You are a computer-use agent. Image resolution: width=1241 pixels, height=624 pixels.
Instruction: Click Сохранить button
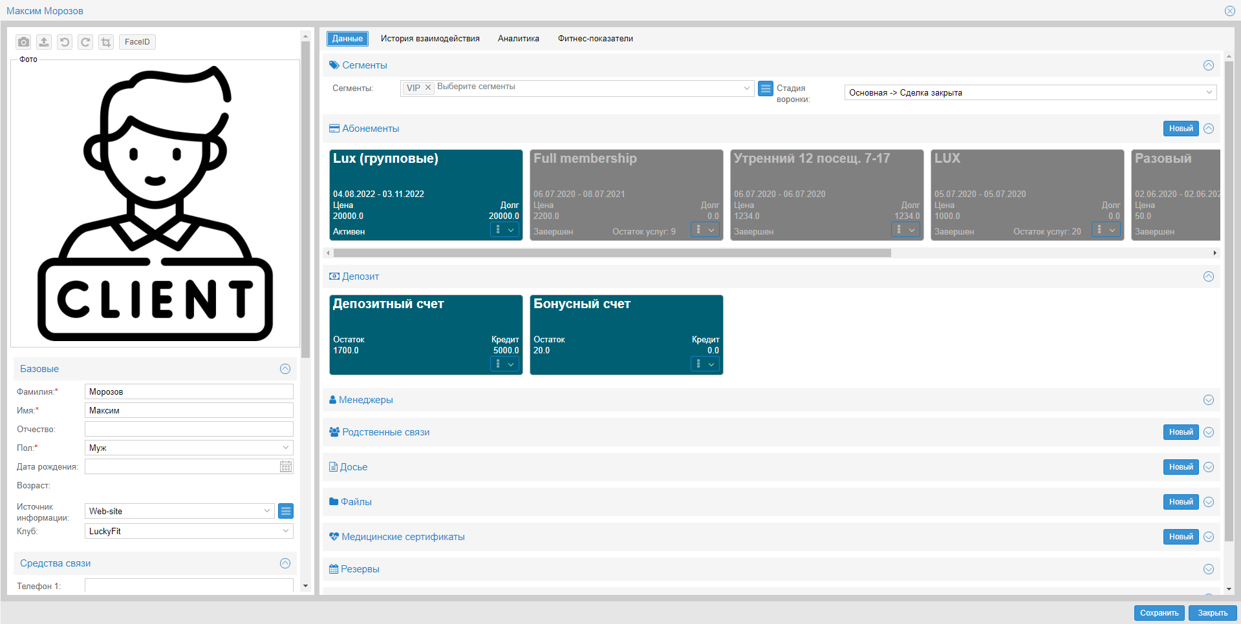point(1159,613)
